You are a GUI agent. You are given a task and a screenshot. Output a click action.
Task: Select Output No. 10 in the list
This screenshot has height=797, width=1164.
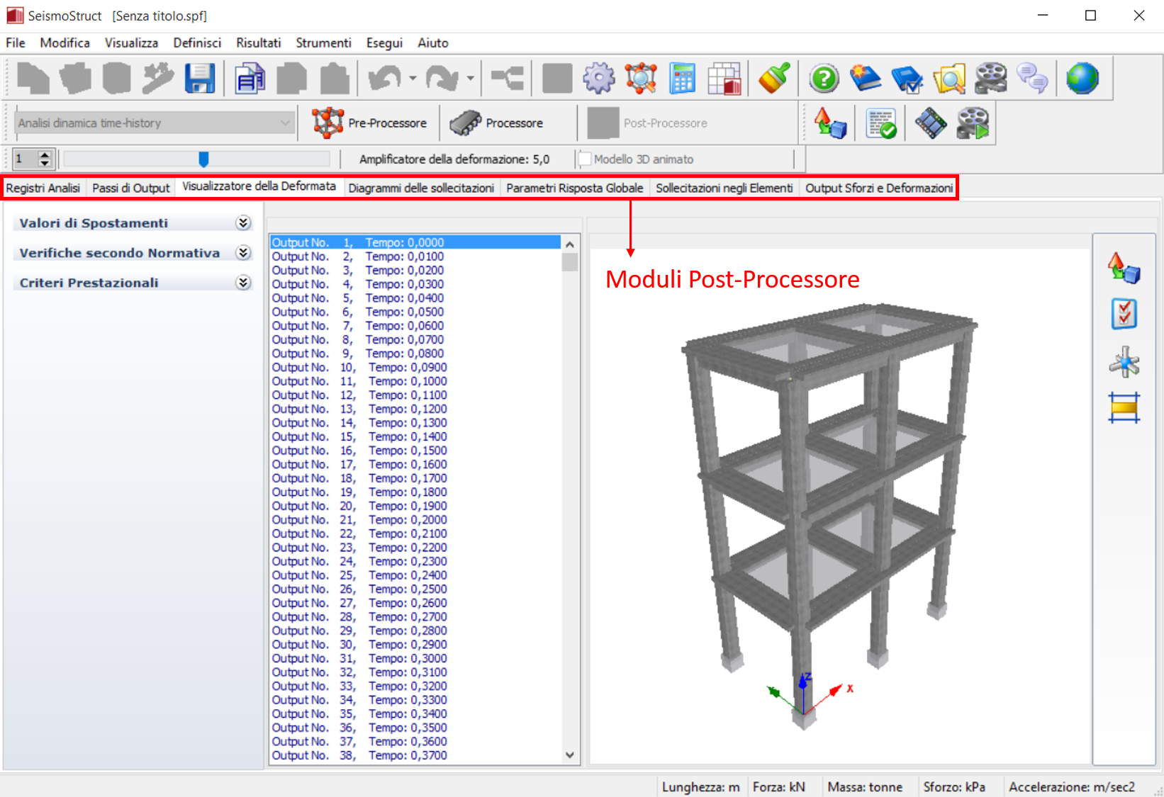(359, 368)
